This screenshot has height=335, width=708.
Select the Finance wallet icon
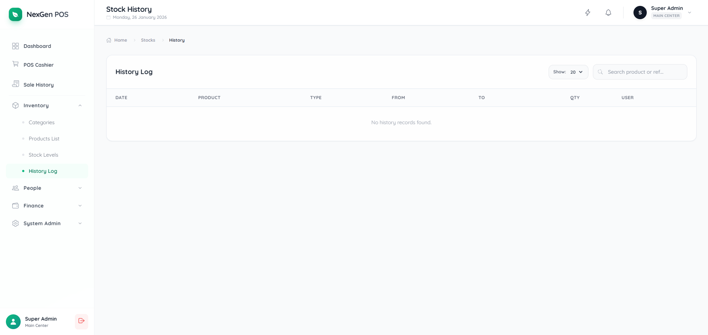(15, 205)
